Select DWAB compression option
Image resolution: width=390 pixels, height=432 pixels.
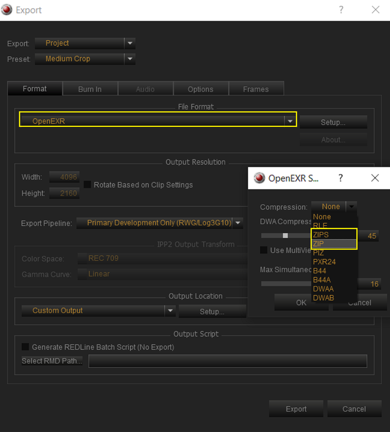(x=334, y=298)
